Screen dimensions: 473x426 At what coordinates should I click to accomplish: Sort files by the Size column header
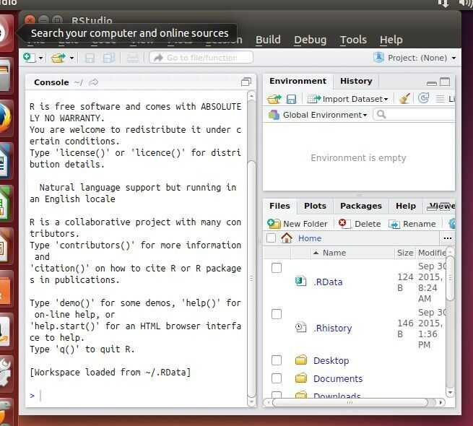[x=405, y=253]
